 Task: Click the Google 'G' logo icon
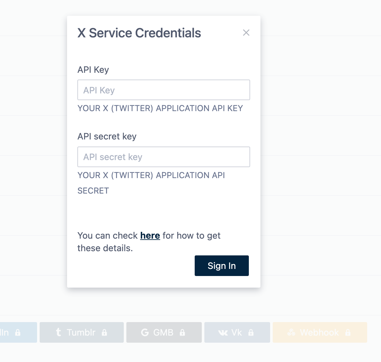click(145, 332)
